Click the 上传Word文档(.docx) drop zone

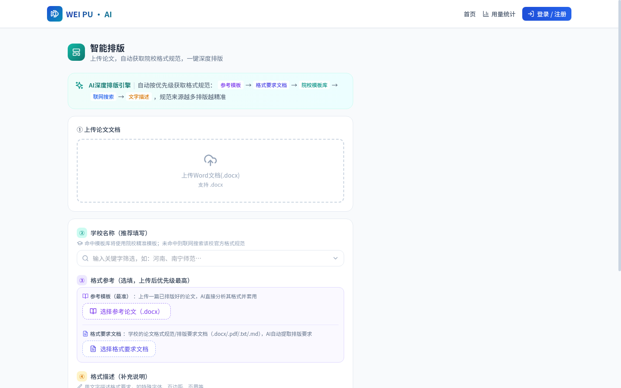[210, 171]
